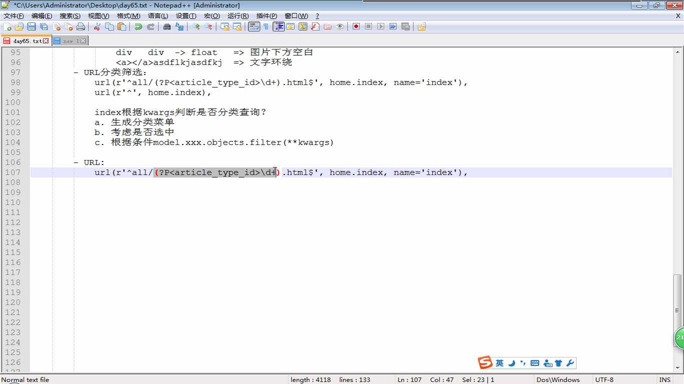Viewport: 684px width, 384px height.
Task: Toggle Word Wrap toolbar button
Action: [254, 26]
